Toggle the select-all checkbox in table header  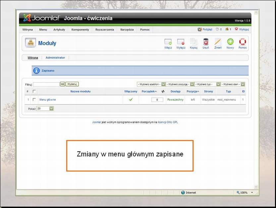[x=34, y=91]
